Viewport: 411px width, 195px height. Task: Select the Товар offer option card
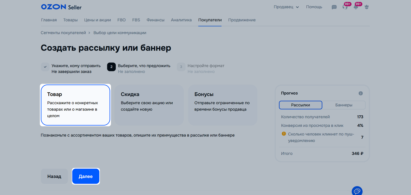click(x=75, y=105)
